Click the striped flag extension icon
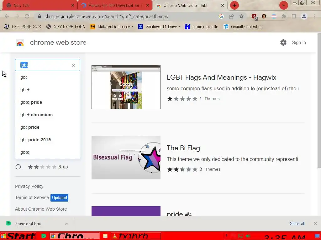The width and height of the screenshot is (321, 240). point(274,16)
